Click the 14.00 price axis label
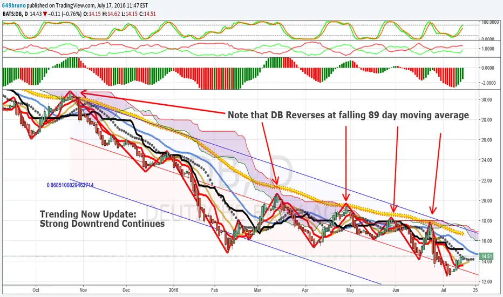Viewport: 503px width, 297px height. coord(486,262)
